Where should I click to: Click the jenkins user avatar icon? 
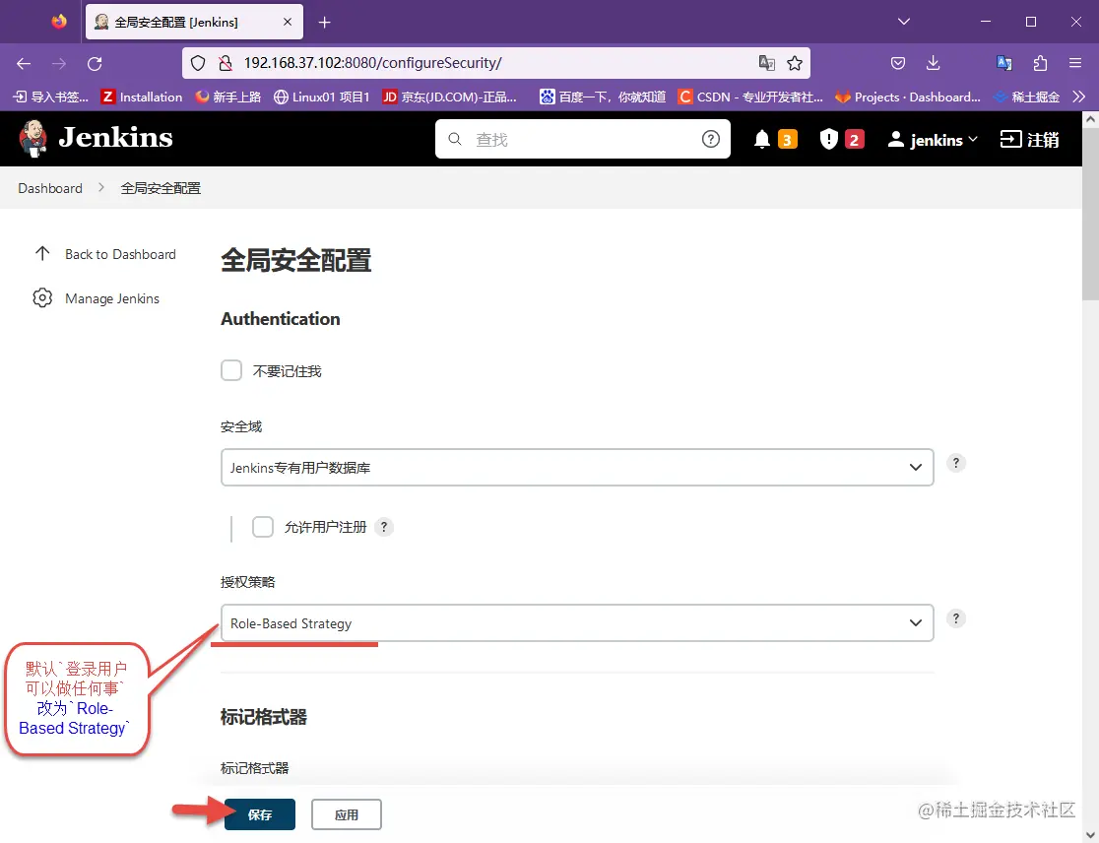click(896, 140)
